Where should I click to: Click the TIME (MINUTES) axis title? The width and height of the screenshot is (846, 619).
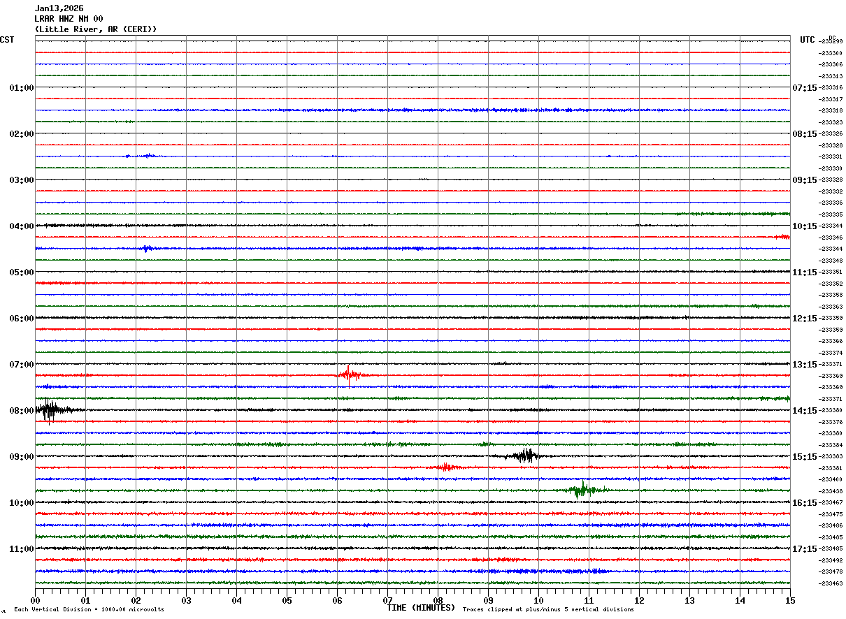[421, 608]
